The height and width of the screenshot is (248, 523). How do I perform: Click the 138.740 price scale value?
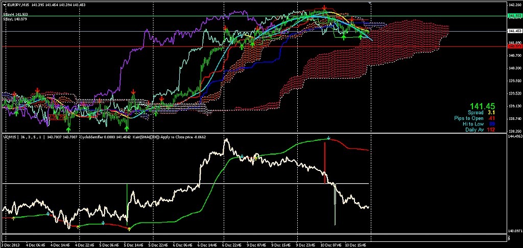coord(515,119)
